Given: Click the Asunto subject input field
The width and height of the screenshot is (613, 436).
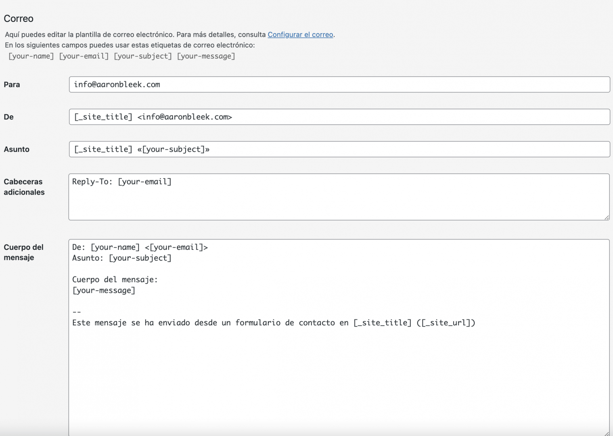Looking at the screenshot, I should tap(339, 149).
